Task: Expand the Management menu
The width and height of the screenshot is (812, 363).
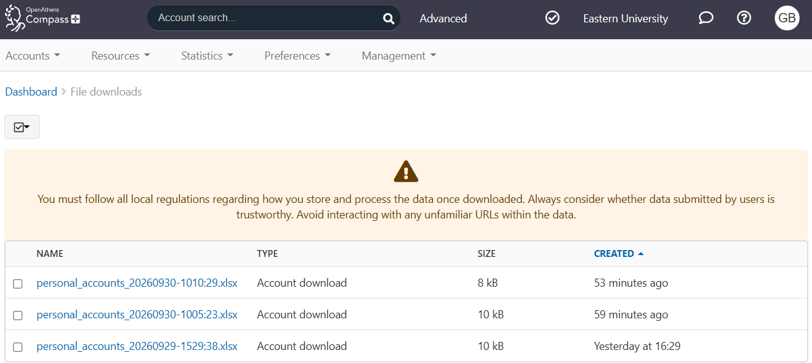Action: coord(399,56)
